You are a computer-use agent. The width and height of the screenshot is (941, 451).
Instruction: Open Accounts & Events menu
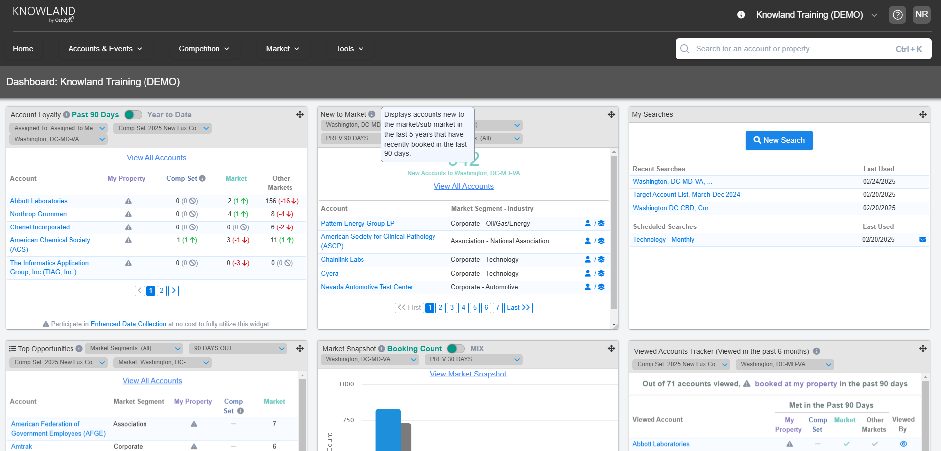(105, 49)
